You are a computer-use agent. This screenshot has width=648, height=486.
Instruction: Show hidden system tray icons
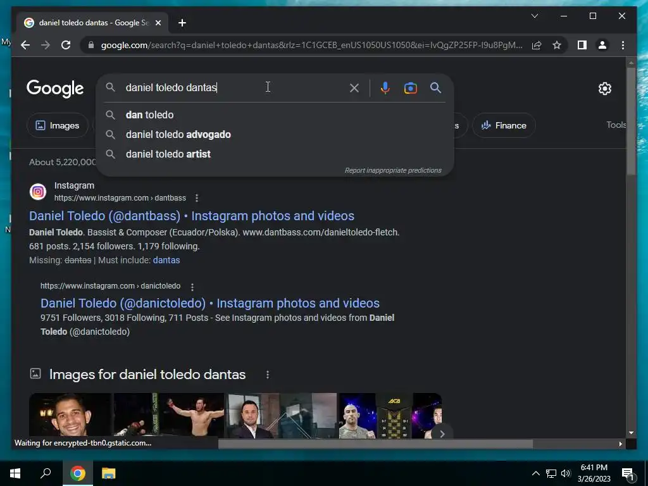point(535,473)
